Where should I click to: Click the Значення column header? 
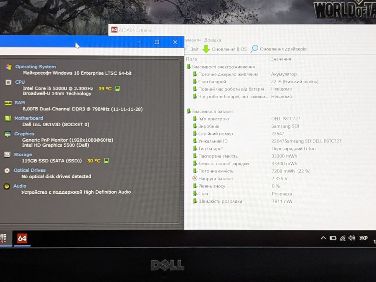[x=281, y=59]
